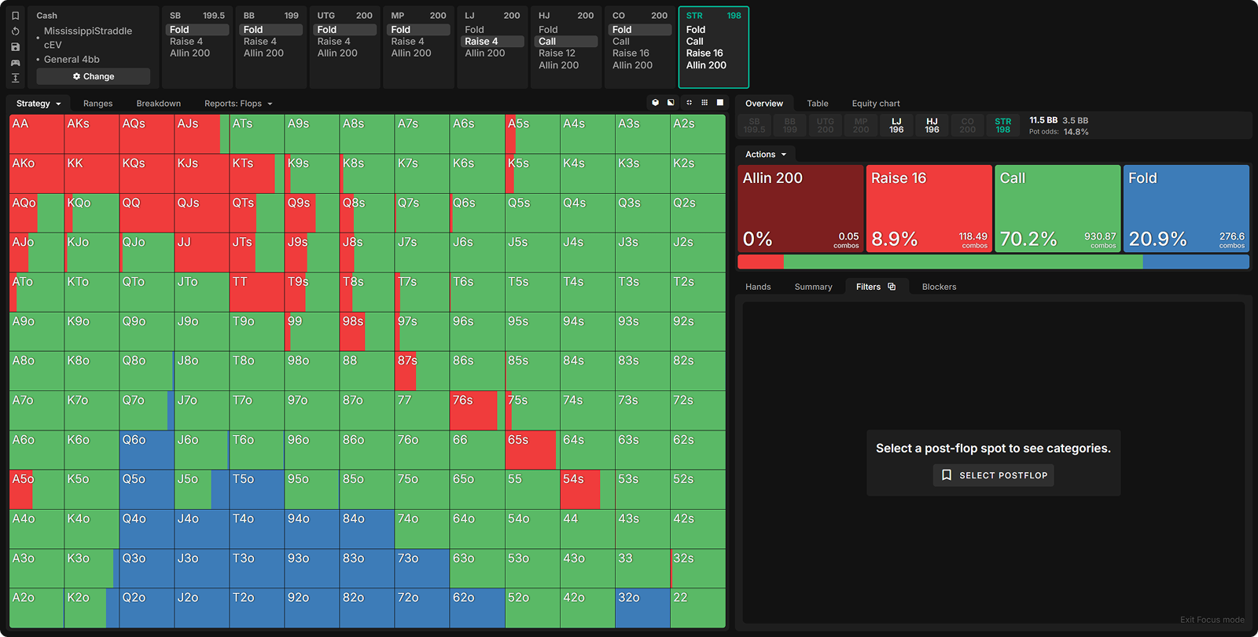The height and width of the screenshot is (637, 1258).
Task: Click the cube icon above the matrix
Action: [655, 103]
